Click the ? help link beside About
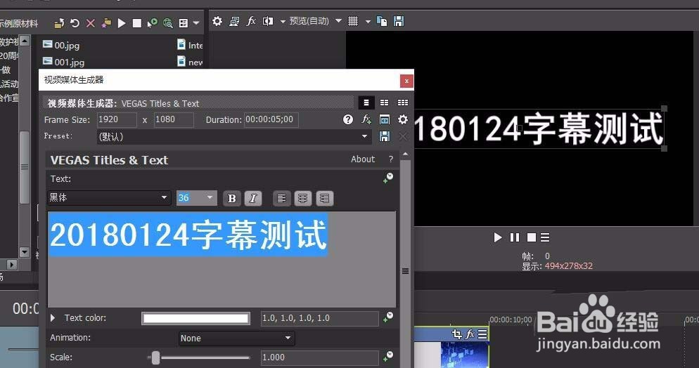The image size is (699, 368). pyautogui.click(x=391, y=159)
